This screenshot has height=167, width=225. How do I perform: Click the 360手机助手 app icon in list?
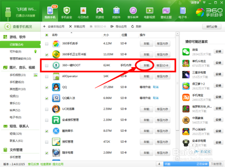coord(56,44)
